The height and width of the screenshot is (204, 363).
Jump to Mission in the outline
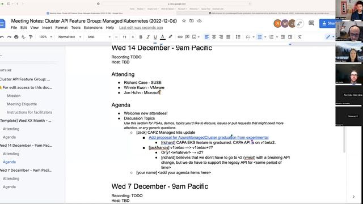pyautogui.click(x=14, y=96)
